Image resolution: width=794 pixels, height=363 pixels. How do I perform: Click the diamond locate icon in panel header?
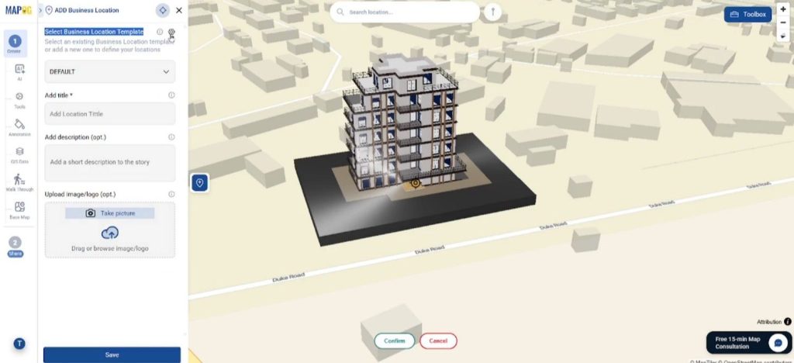(163, 10)
